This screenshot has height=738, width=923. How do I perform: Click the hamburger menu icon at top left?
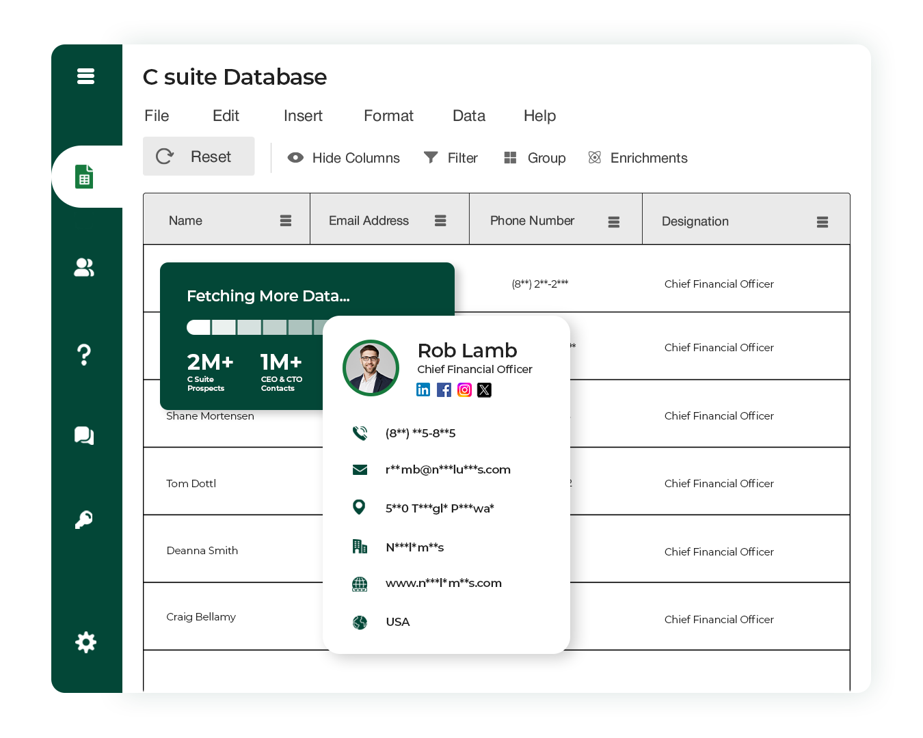point(85,77)
